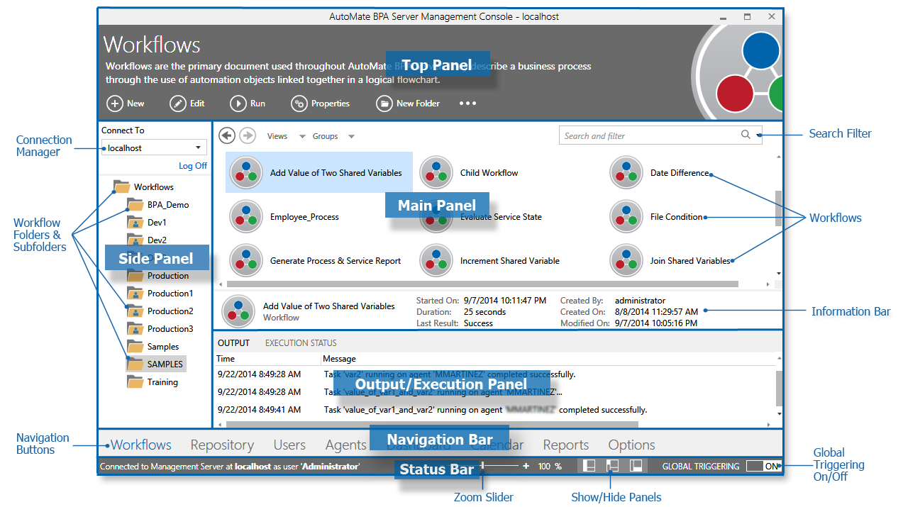Click the New workflow icon
The image size is (903, 507).
116,103
